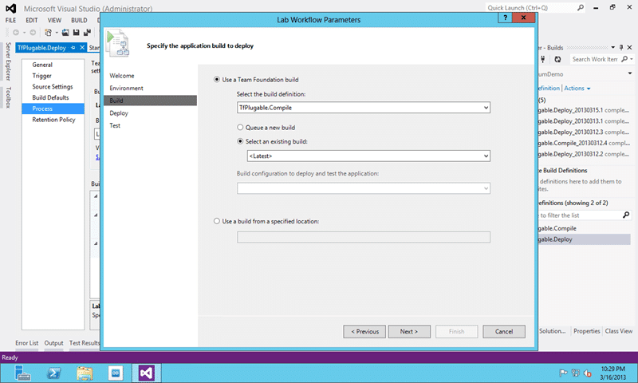Image resolution: width=638 pixels, height=383 pixels.
Task: Open the blue infinity taskbar app
Action: click(116, 373)
